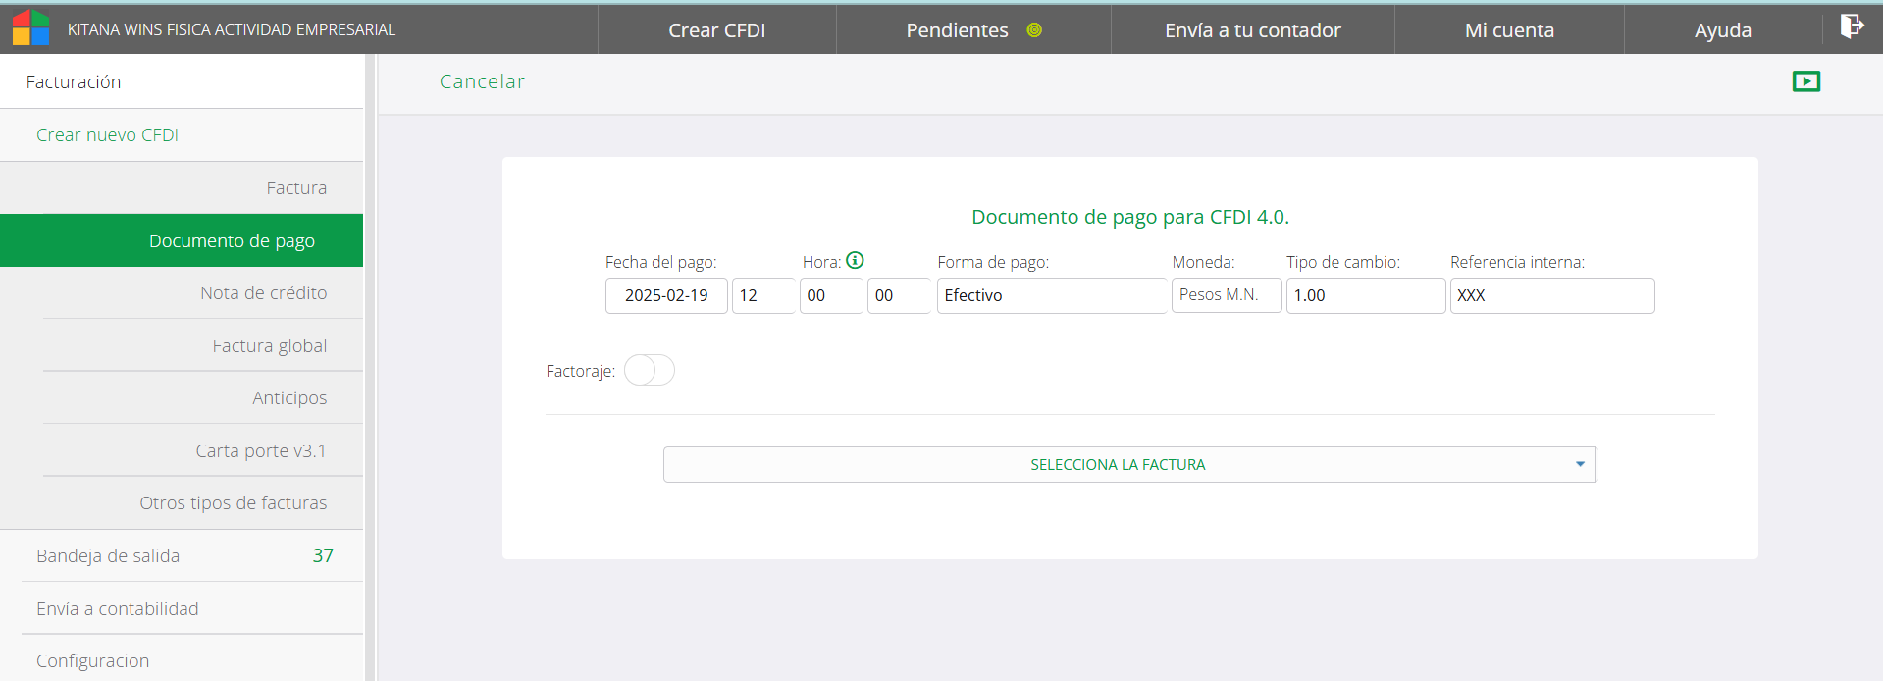
Task: Toggle the Factoraje switch
Action: [649, 370]
